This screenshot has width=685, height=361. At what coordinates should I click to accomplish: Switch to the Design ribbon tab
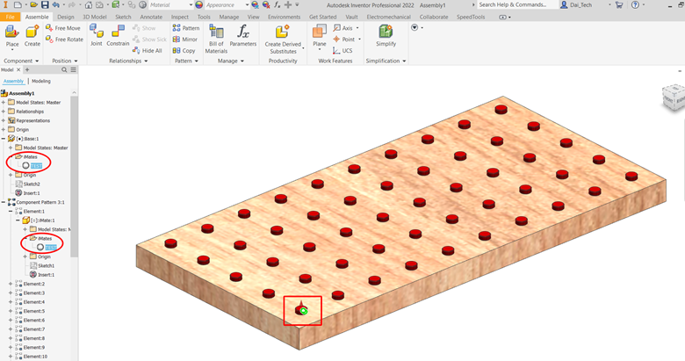click(x=66, y=17)
